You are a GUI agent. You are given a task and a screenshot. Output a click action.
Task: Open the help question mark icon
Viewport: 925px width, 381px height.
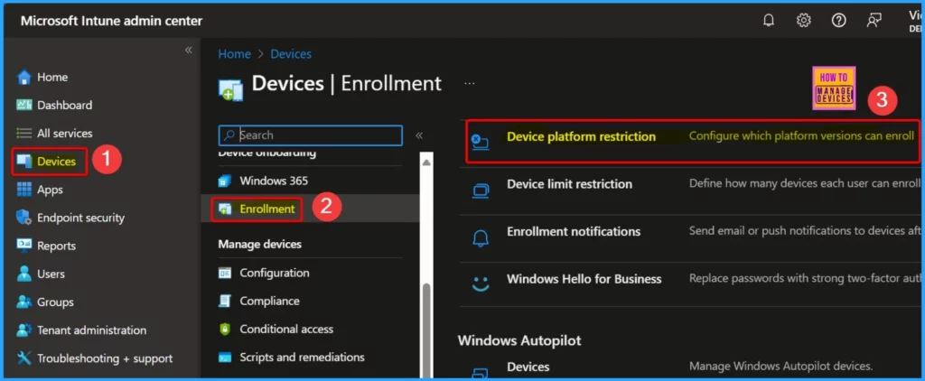(x=838, y=21)
